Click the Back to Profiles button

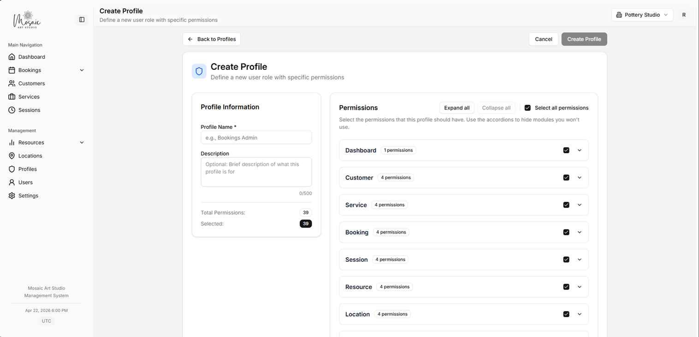211,39
